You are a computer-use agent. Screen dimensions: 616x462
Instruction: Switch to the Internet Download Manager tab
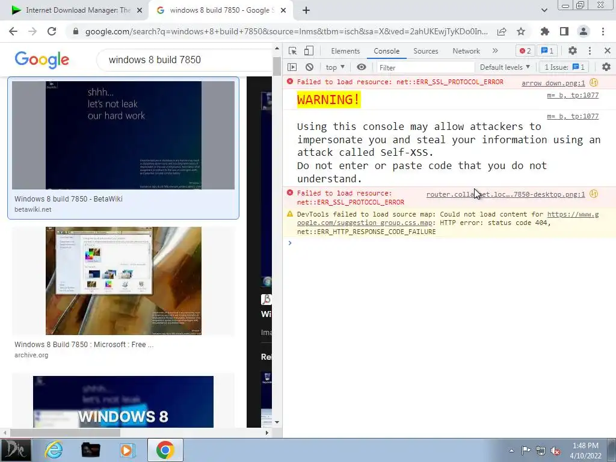[75, 11]
